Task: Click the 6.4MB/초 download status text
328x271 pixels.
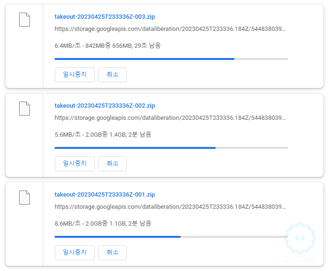Action: pos(107,45)
